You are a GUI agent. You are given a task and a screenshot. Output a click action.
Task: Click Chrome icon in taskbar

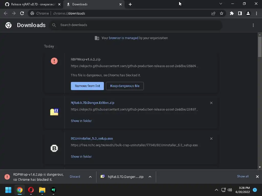[x=20, y=190]
